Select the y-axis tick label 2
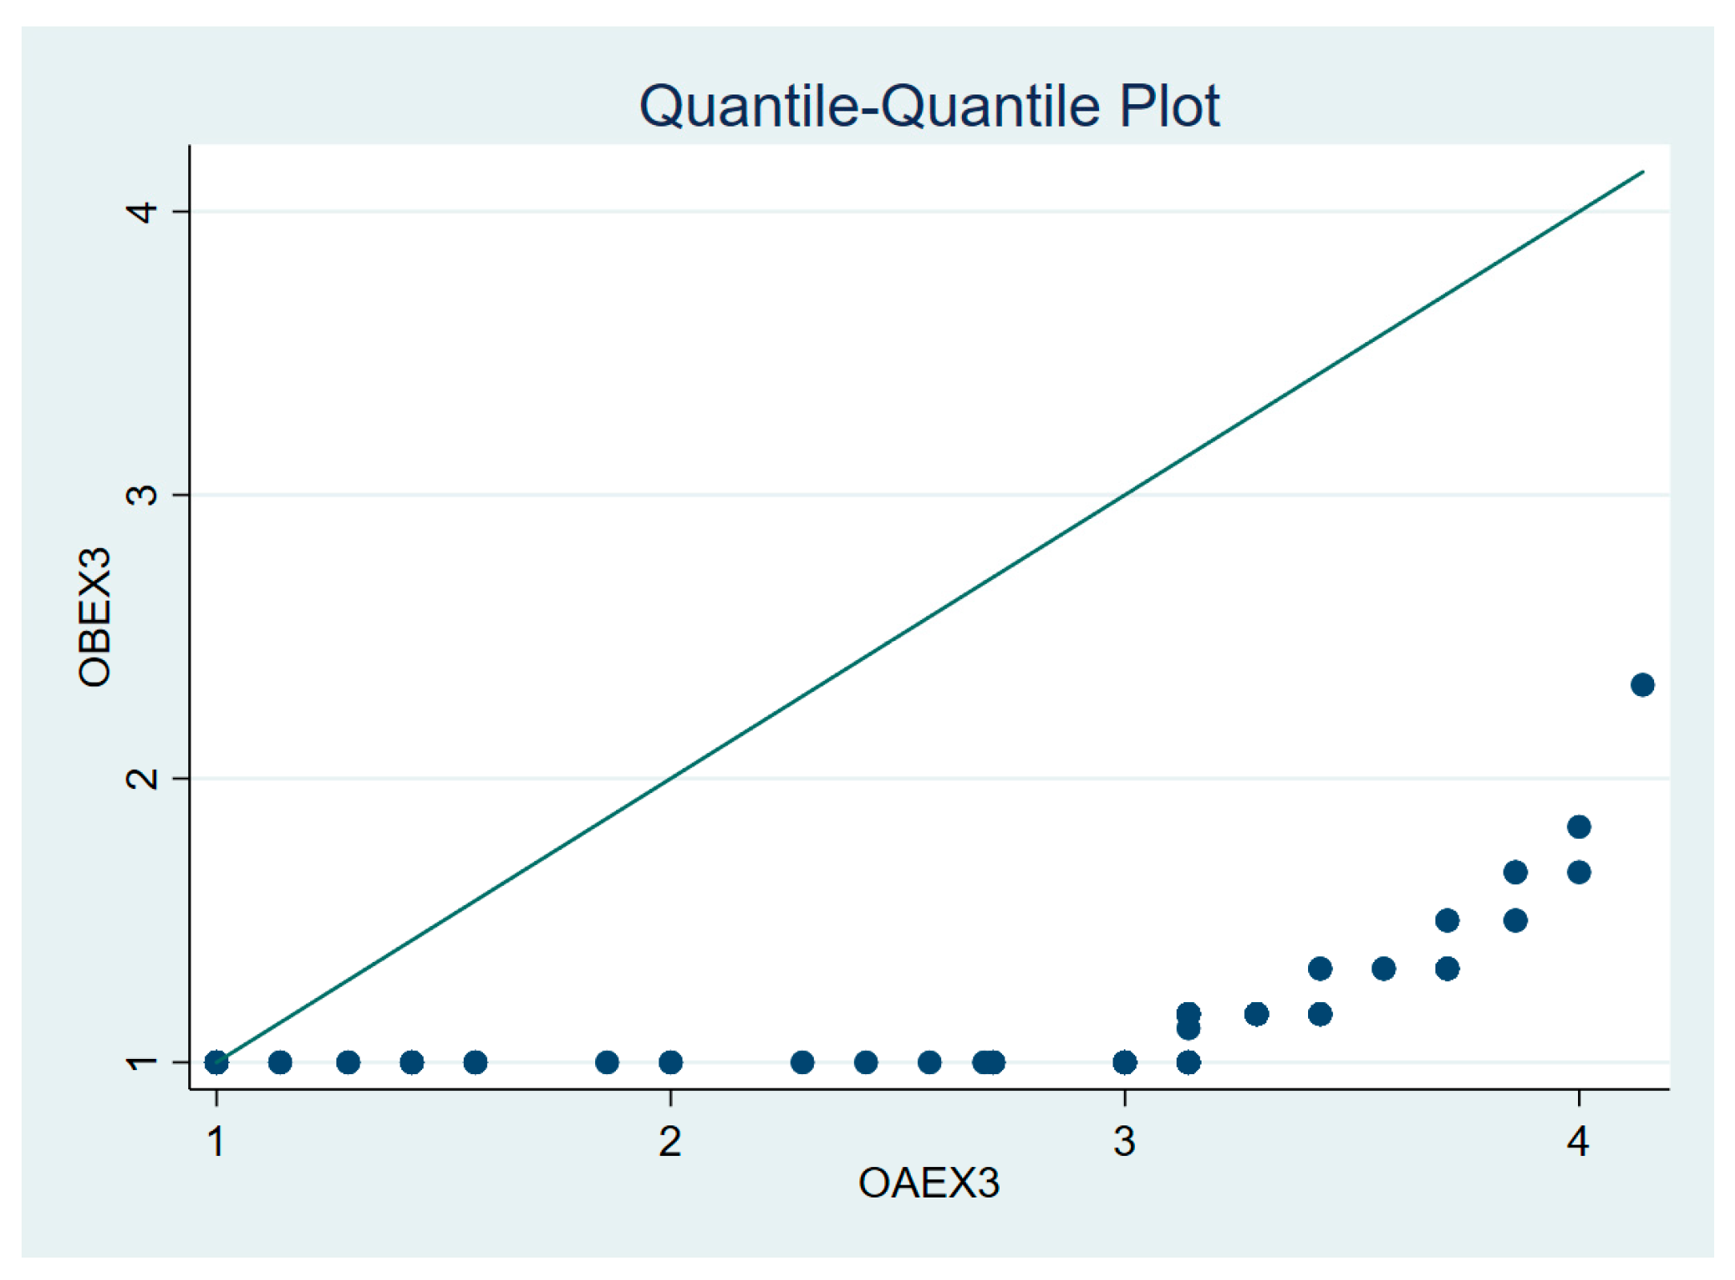1735x1280 pixels. point(143,778)
